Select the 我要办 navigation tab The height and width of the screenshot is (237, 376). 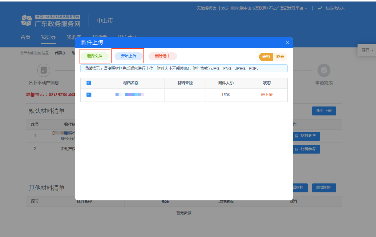(x=48, y=37)
